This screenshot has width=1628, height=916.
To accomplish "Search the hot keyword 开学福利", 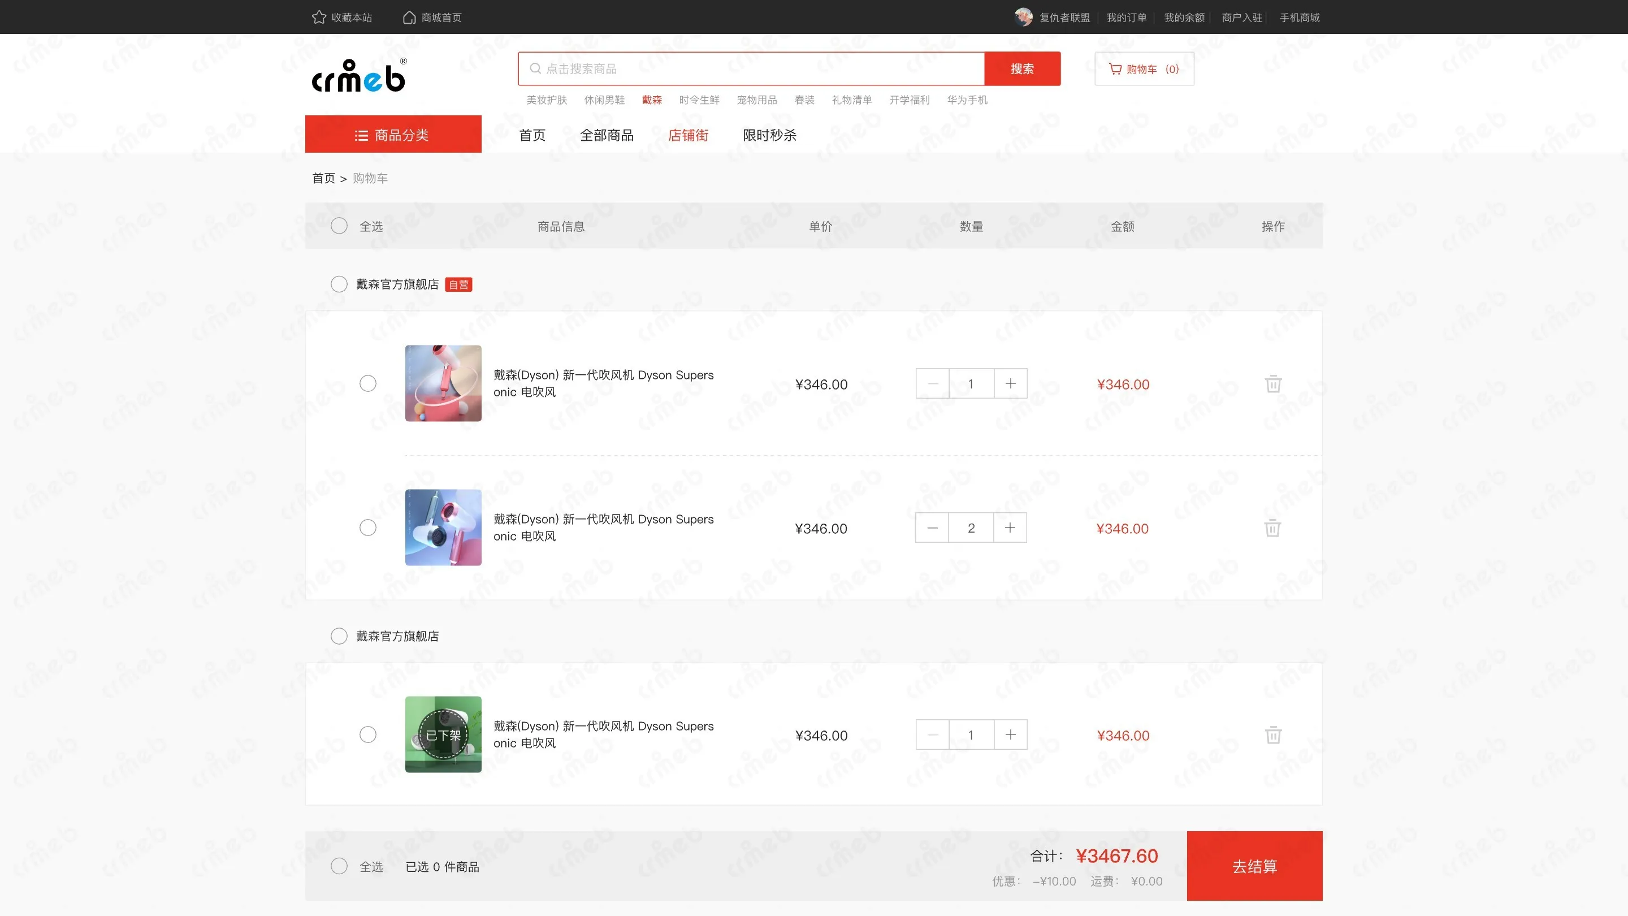I will [910, 100].
